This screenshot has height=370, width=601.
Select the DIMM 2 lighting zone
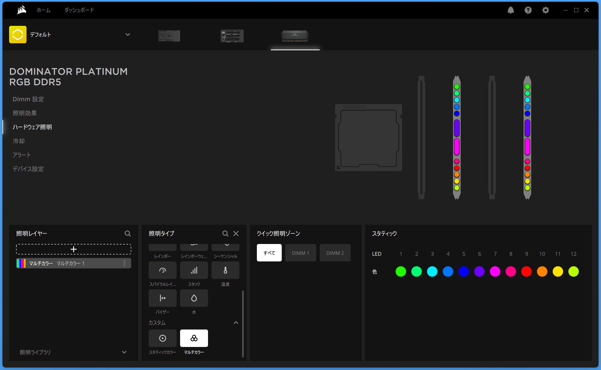tap(335, 253)
